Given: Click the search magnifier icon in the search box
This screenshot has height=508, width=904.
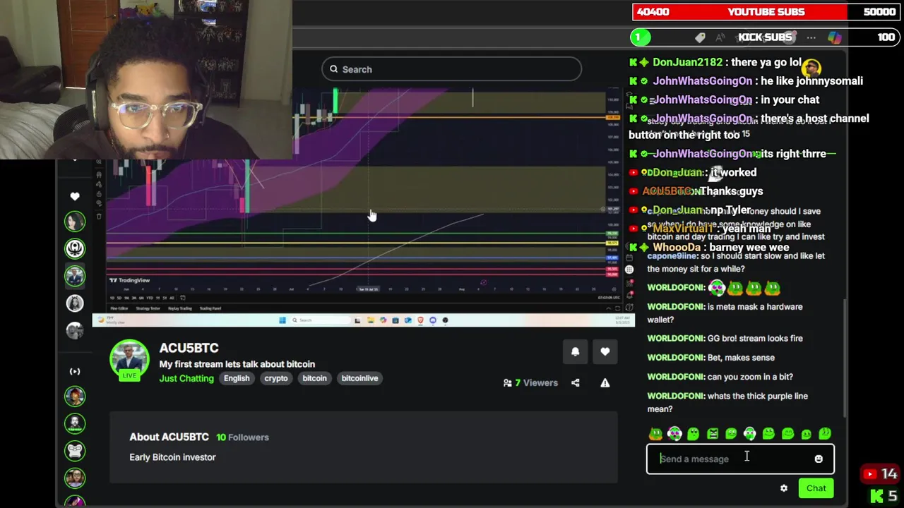Looking at the screenshot, I should (x=333, y=69).
